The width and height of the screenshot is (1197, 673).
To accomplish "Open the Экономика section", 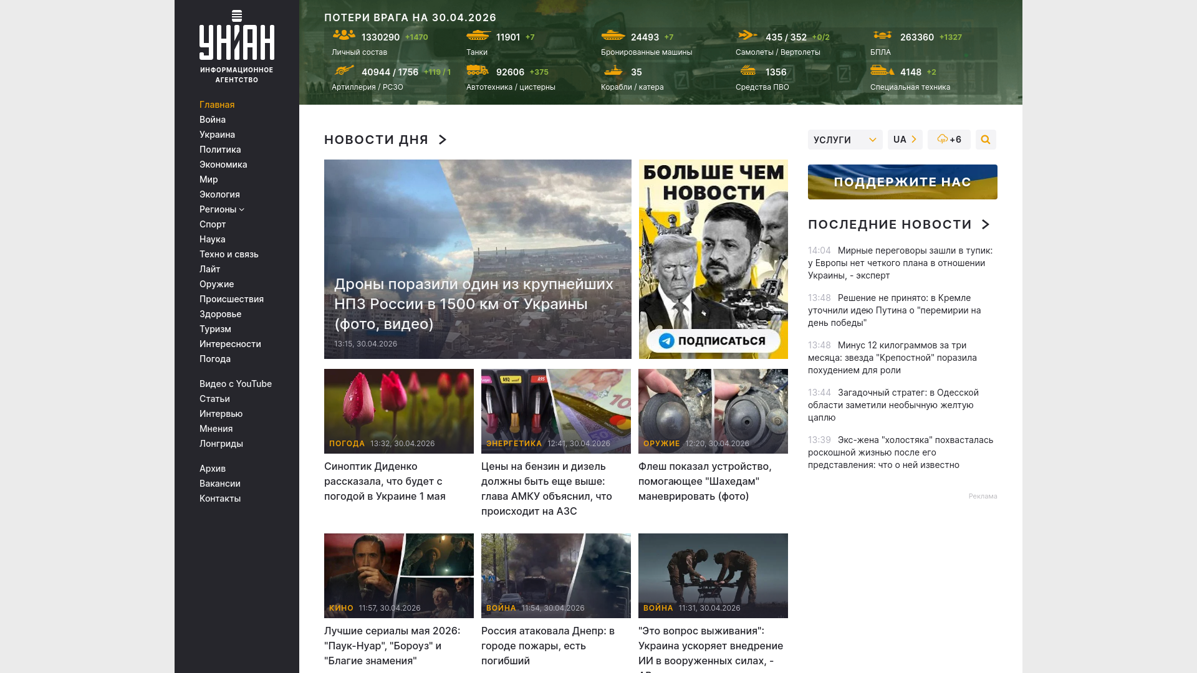I will tap(223, 165).
